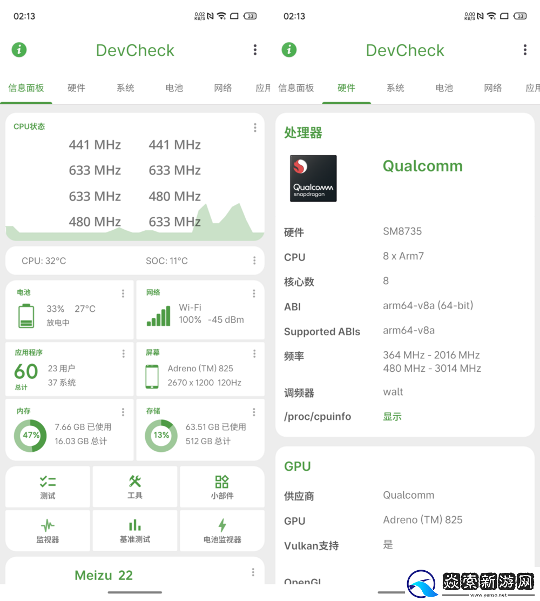The height and width of the screenshot is (601, 540).
Task: Switch to the 电池 tab on right screen
Action: 444,88
